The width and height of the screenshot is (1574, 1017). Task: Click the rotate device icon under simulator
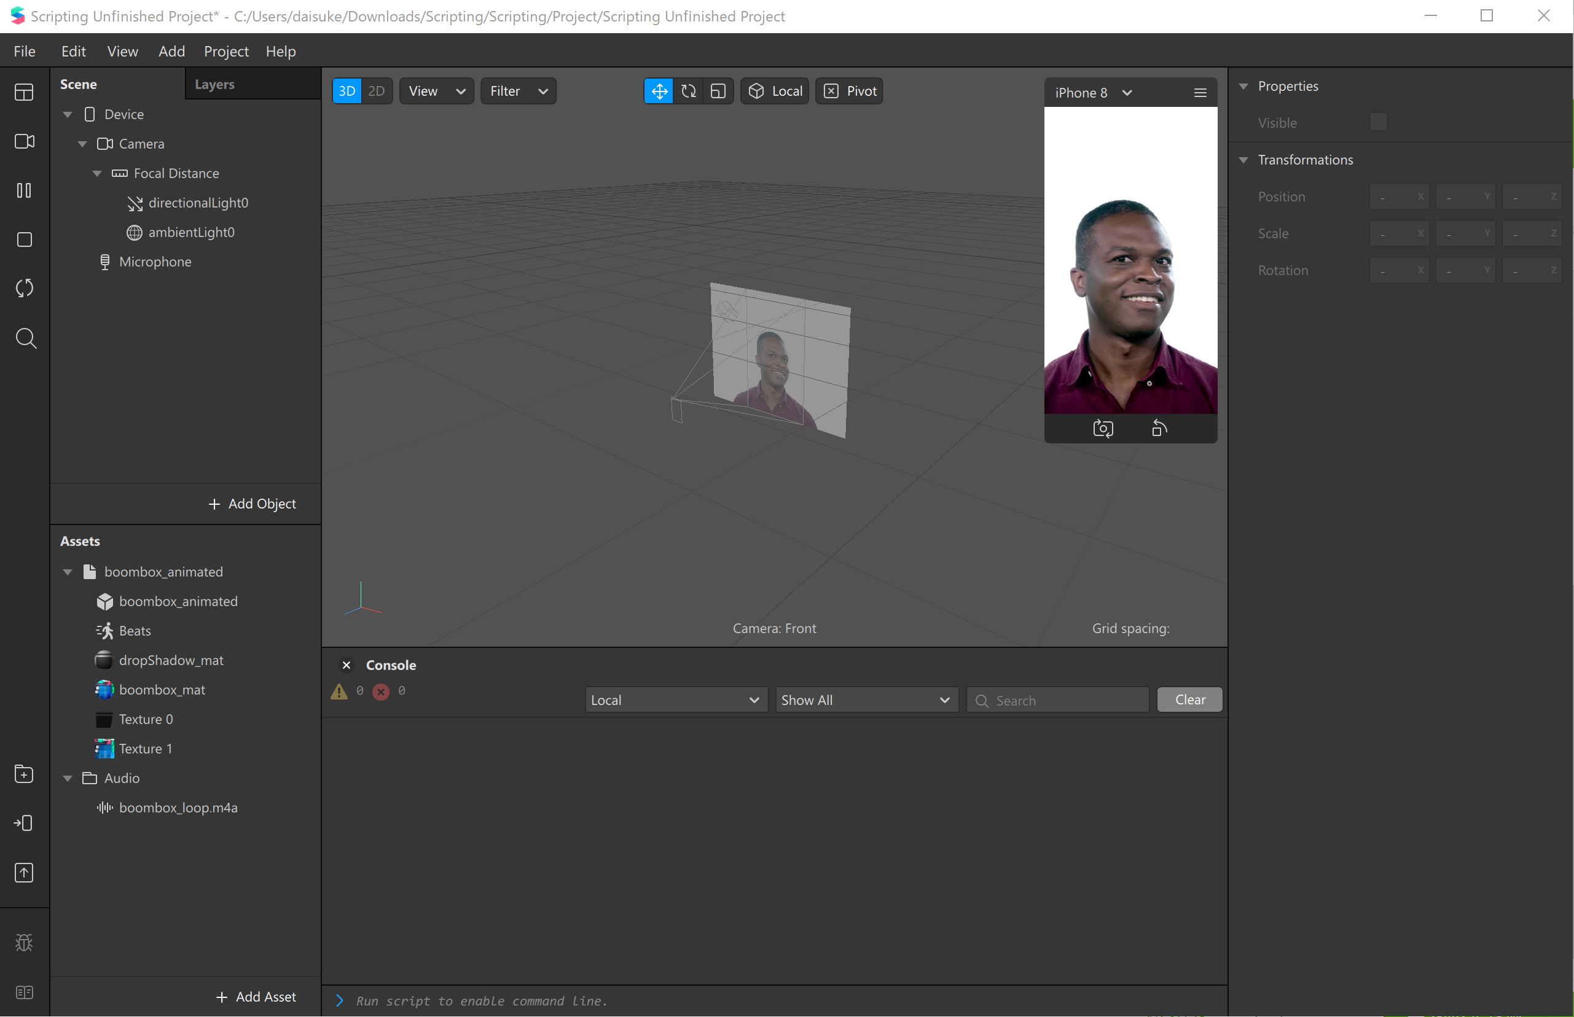(1159, 429)
